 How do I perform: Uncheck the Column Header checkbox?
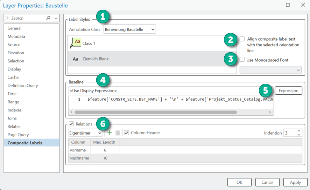pyautogui.click(x=127, y=133)
